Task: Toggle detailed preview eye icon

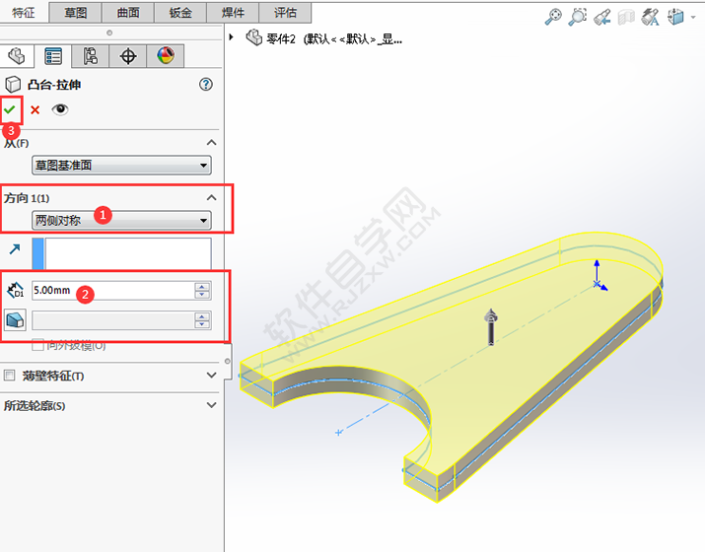Action: 60,109
